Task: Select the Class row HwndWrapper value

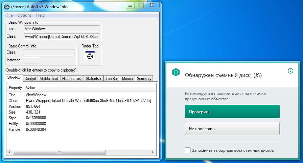Action: coord(88,101)
